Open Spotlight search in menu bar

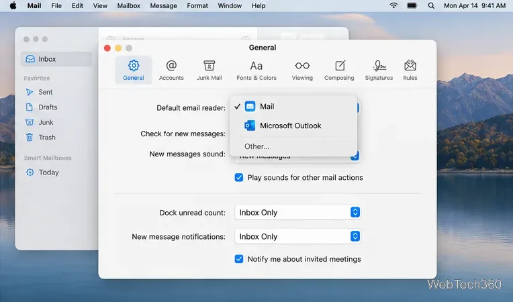tap(431, 5)
